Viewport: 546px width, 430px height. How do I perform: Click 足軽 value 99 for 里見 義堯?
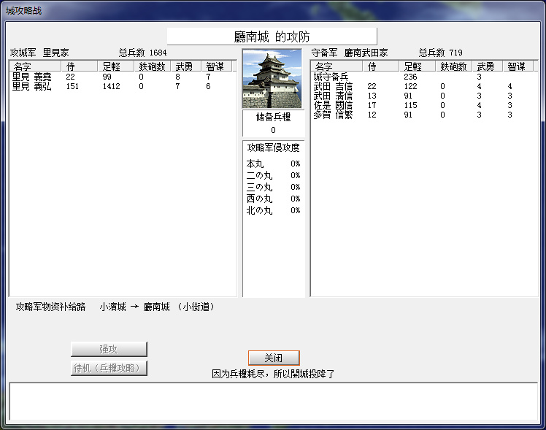pyautogui.click(x=107, y=77)
